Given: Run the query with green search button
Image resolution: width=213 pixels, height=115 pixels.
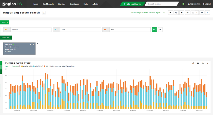Looking at the screenshot, I should coord(154,30).
